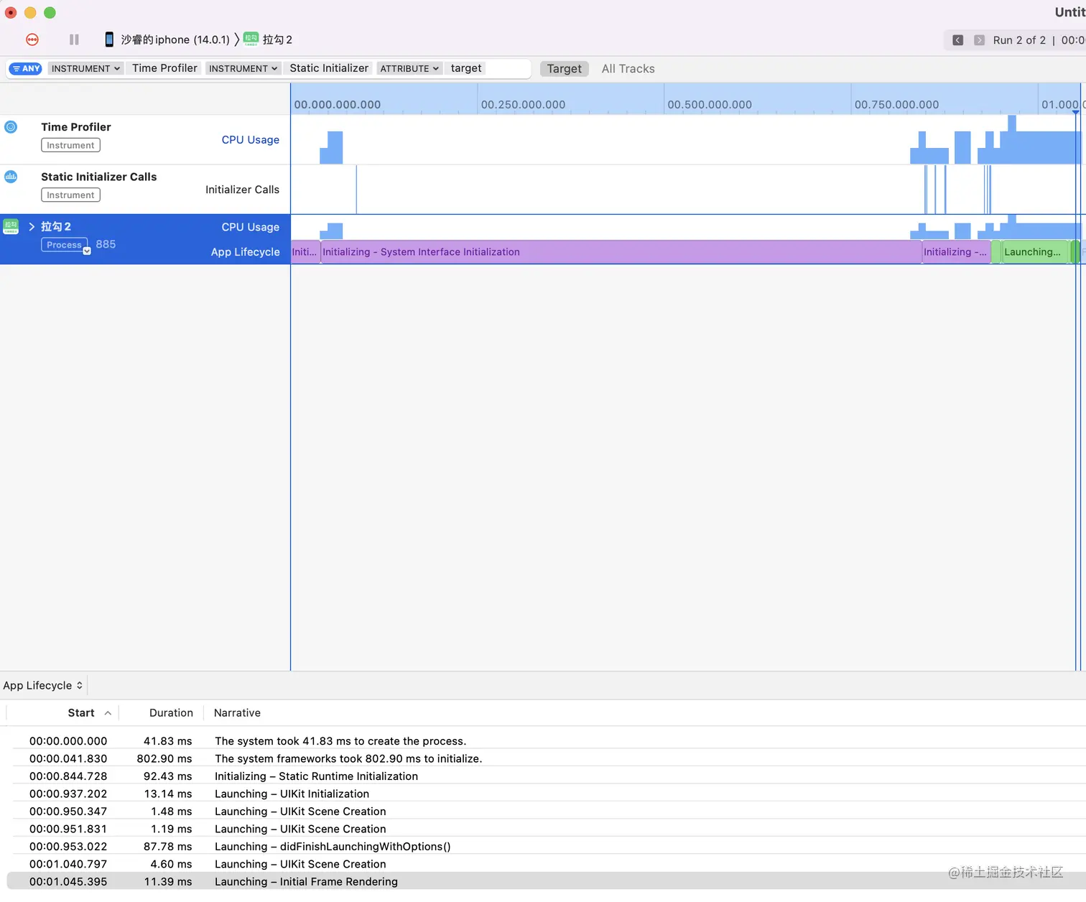Select UIKit Scene Creation 4.60 ms row
This screenshot has height=902, width=1086.
tap(546, 864)
